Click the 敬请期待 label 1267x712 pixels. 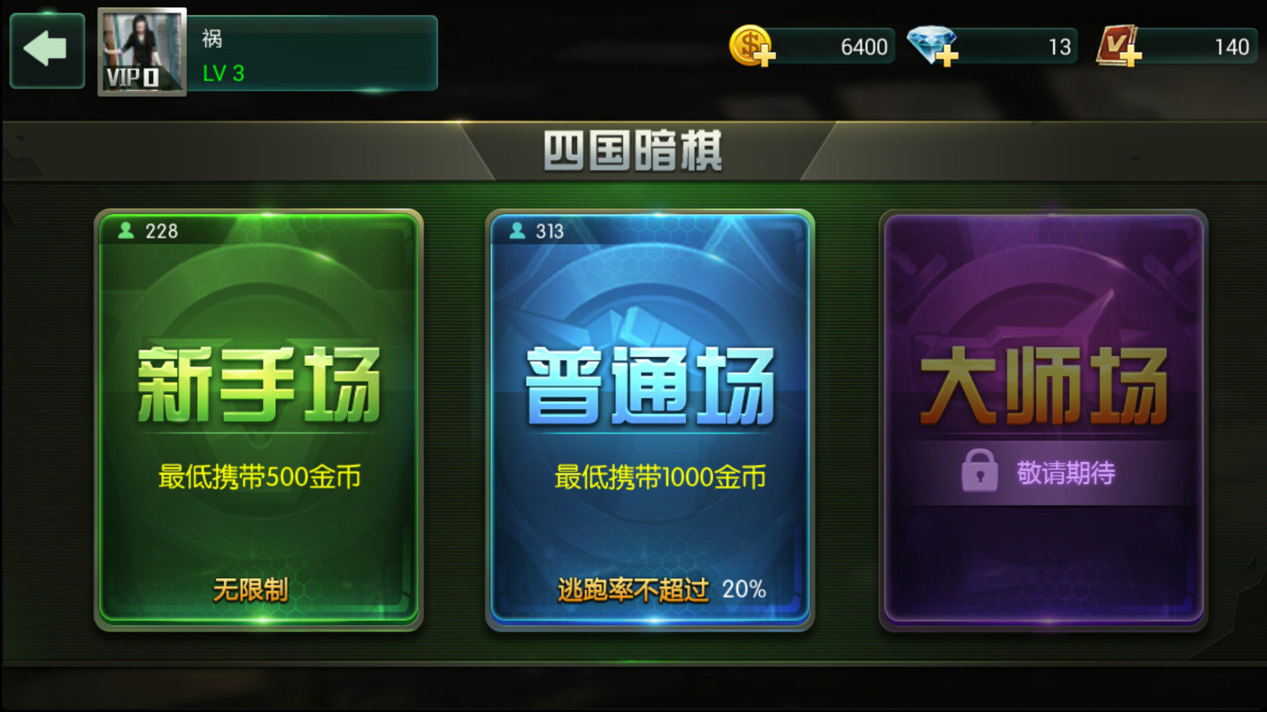[x=1066, y=473]
